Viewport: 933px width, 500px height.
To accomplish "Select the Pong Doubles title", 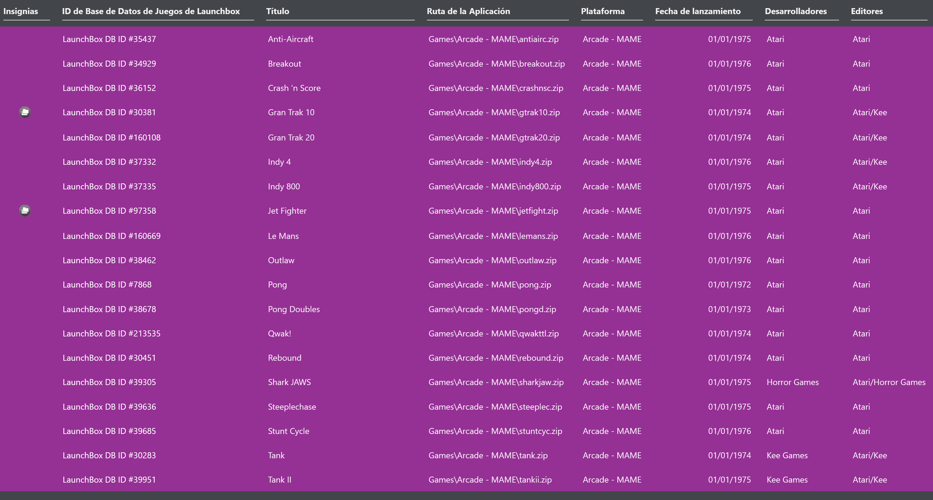I will point(294,309).
